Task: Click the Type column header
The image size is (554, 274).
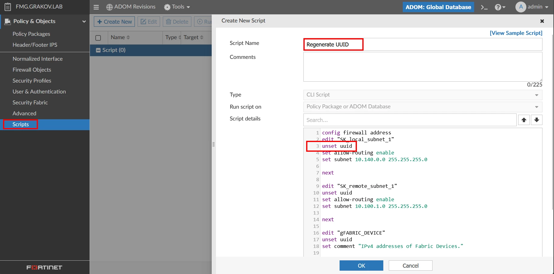Action: pos(171,37)
